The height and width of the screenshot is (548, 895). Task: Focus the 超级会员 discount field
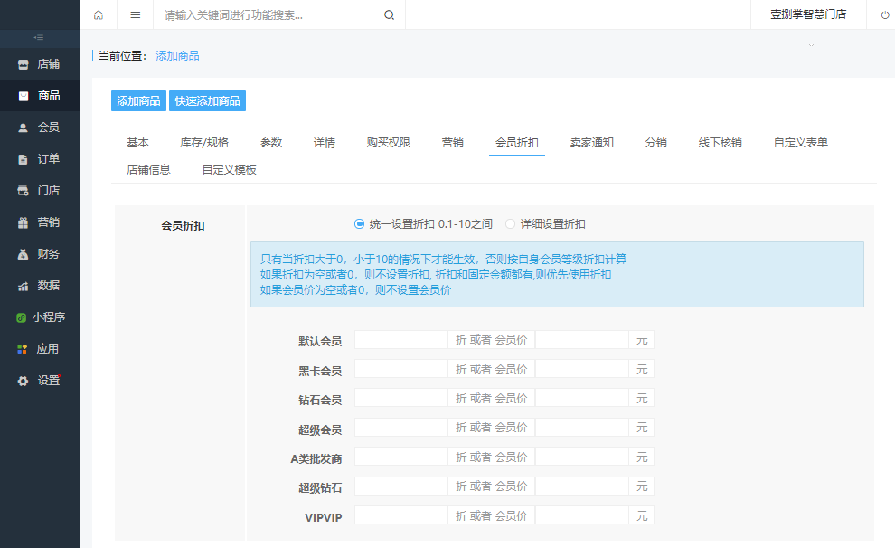coord(400,428)
